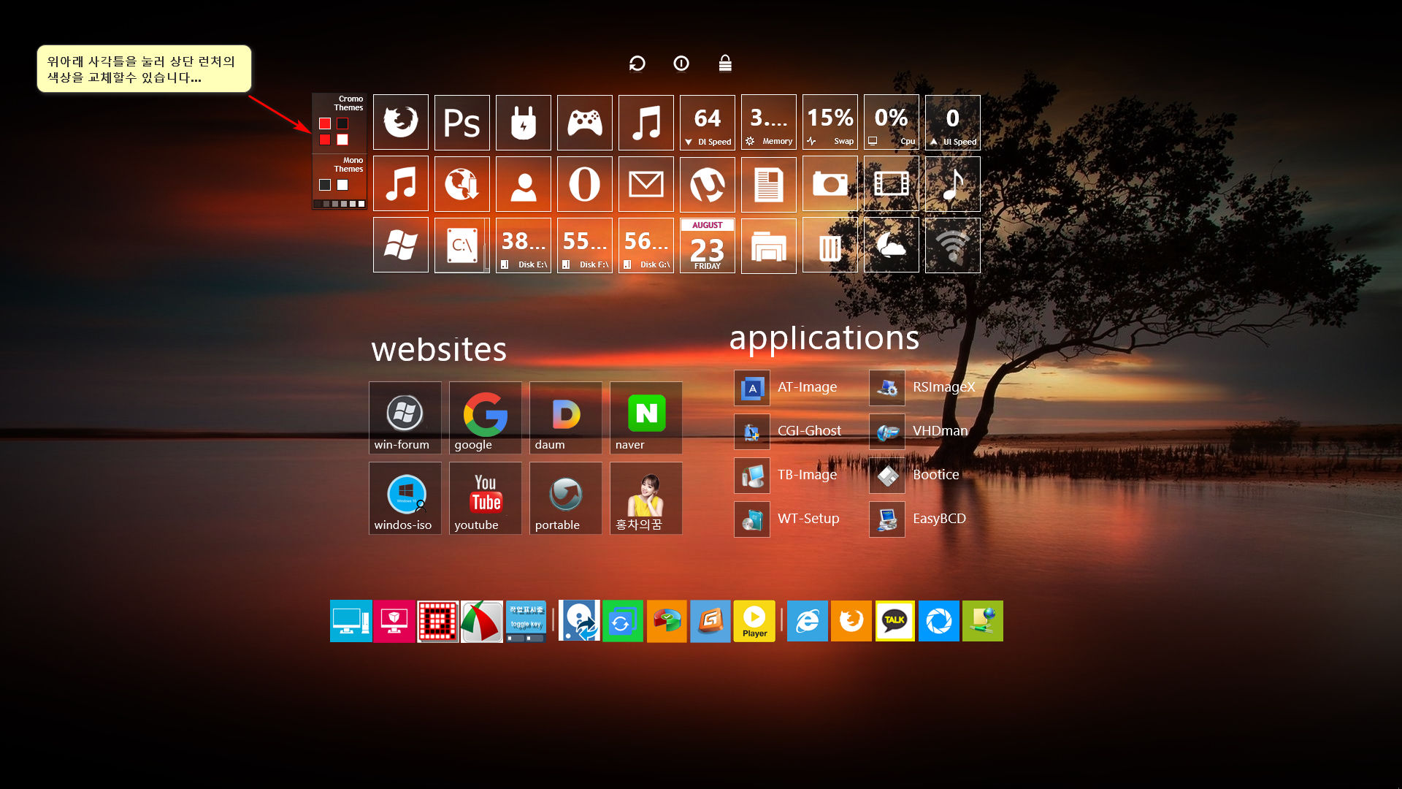The width and height of the screenshot is (1402, 789).
Task: Open the game controller tile
Action: tap(585, 123)
